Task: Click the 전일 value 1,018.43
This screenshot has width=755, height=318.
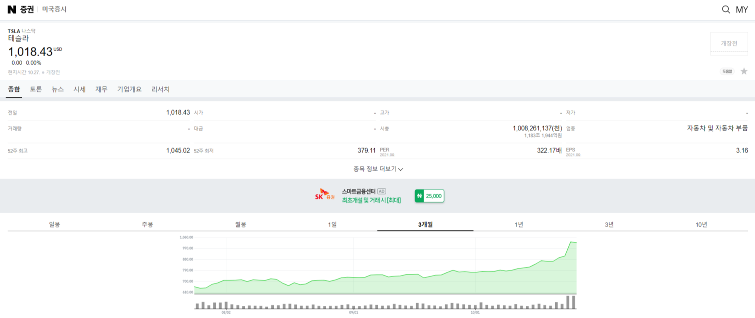Action: click(x=178, y=113)
